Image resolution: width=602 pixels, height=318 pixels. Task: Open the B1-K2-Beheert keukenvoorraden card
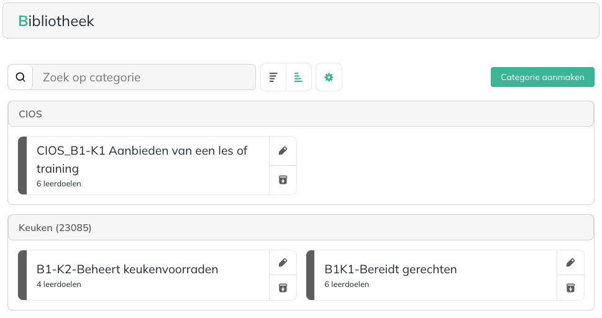[147, 275]
